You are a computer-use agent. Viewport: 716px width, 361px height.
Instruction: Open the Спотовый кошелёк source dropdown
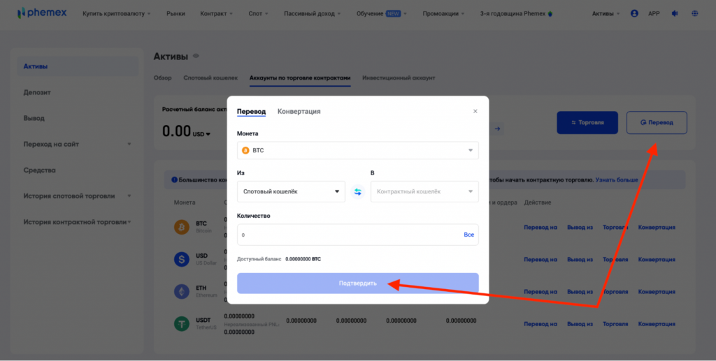[x=291, y=191]
